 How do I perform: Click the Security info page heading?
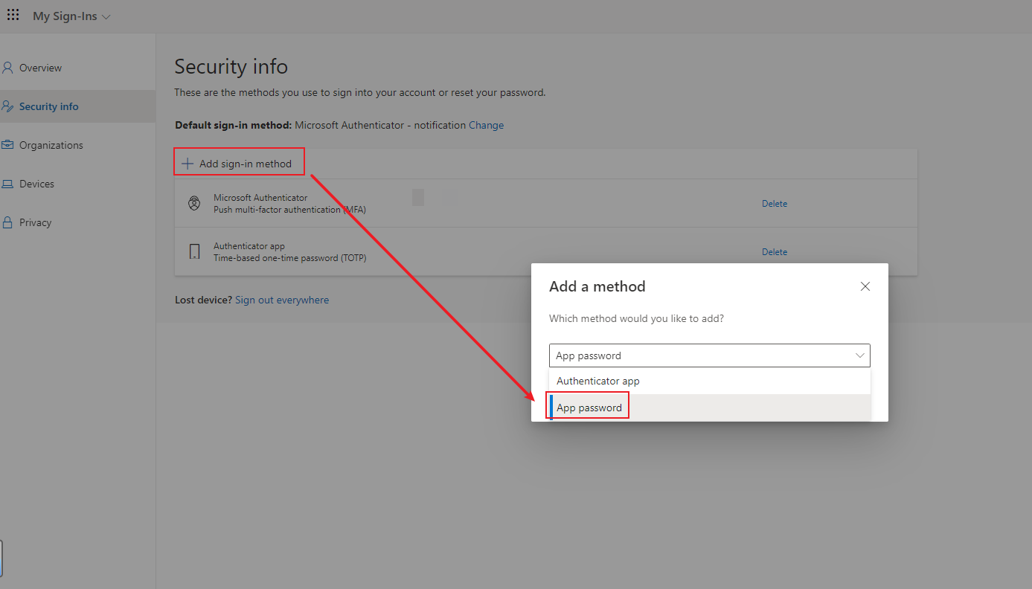tap(231, 66)
